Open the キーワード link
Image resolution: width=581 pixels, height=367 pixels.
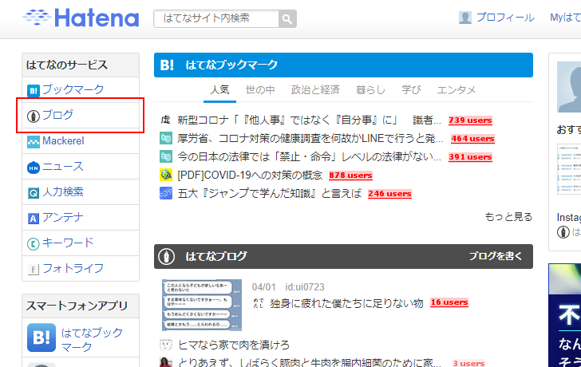pyautogui.click(x=68, y=243)
